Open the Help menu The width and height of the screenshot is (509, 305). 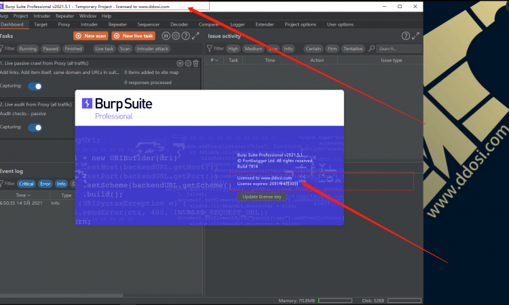point(107,16)
